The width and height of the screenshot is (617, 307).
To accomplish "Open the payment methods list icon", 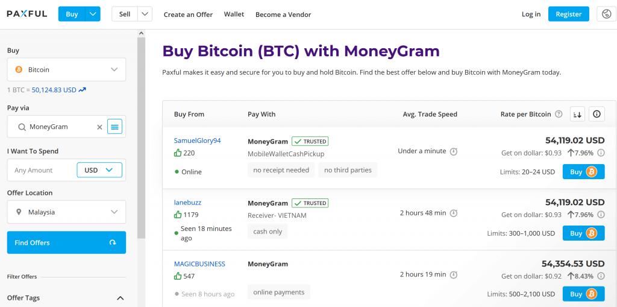I will click(x=115, y=127).
